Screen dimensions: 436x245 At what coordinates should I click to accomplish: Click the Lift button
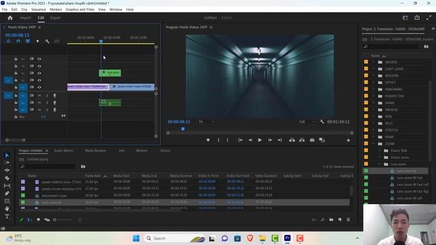[x=292, y=140]
